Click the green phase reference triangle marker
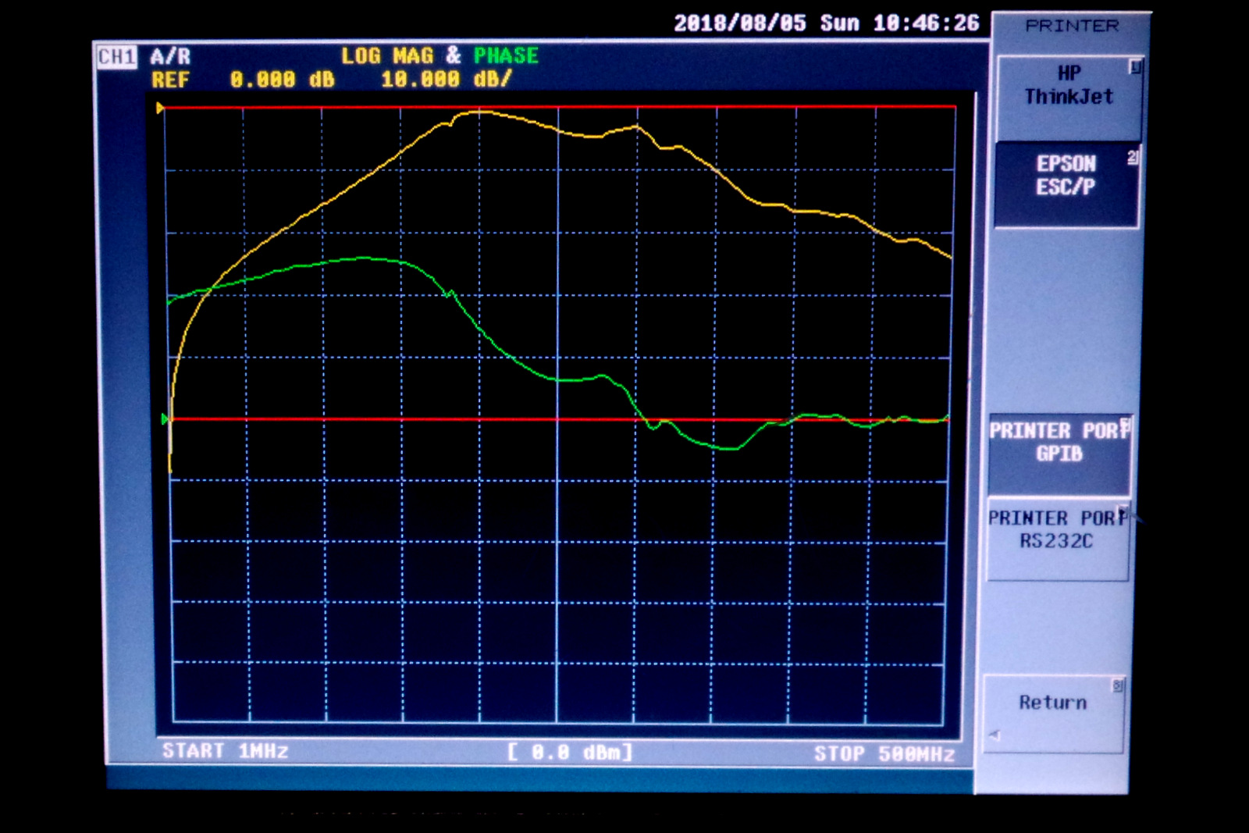 pyautogui.click(x=165, y=419)
